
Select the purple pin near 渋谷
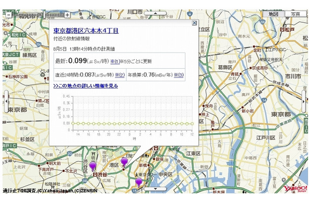[93, 166]
